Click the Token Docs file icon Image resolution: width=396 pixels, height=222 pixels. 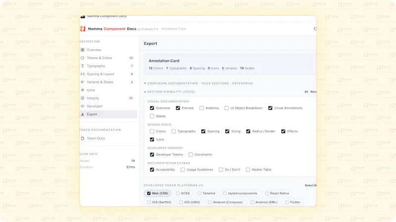click(83, 138)
